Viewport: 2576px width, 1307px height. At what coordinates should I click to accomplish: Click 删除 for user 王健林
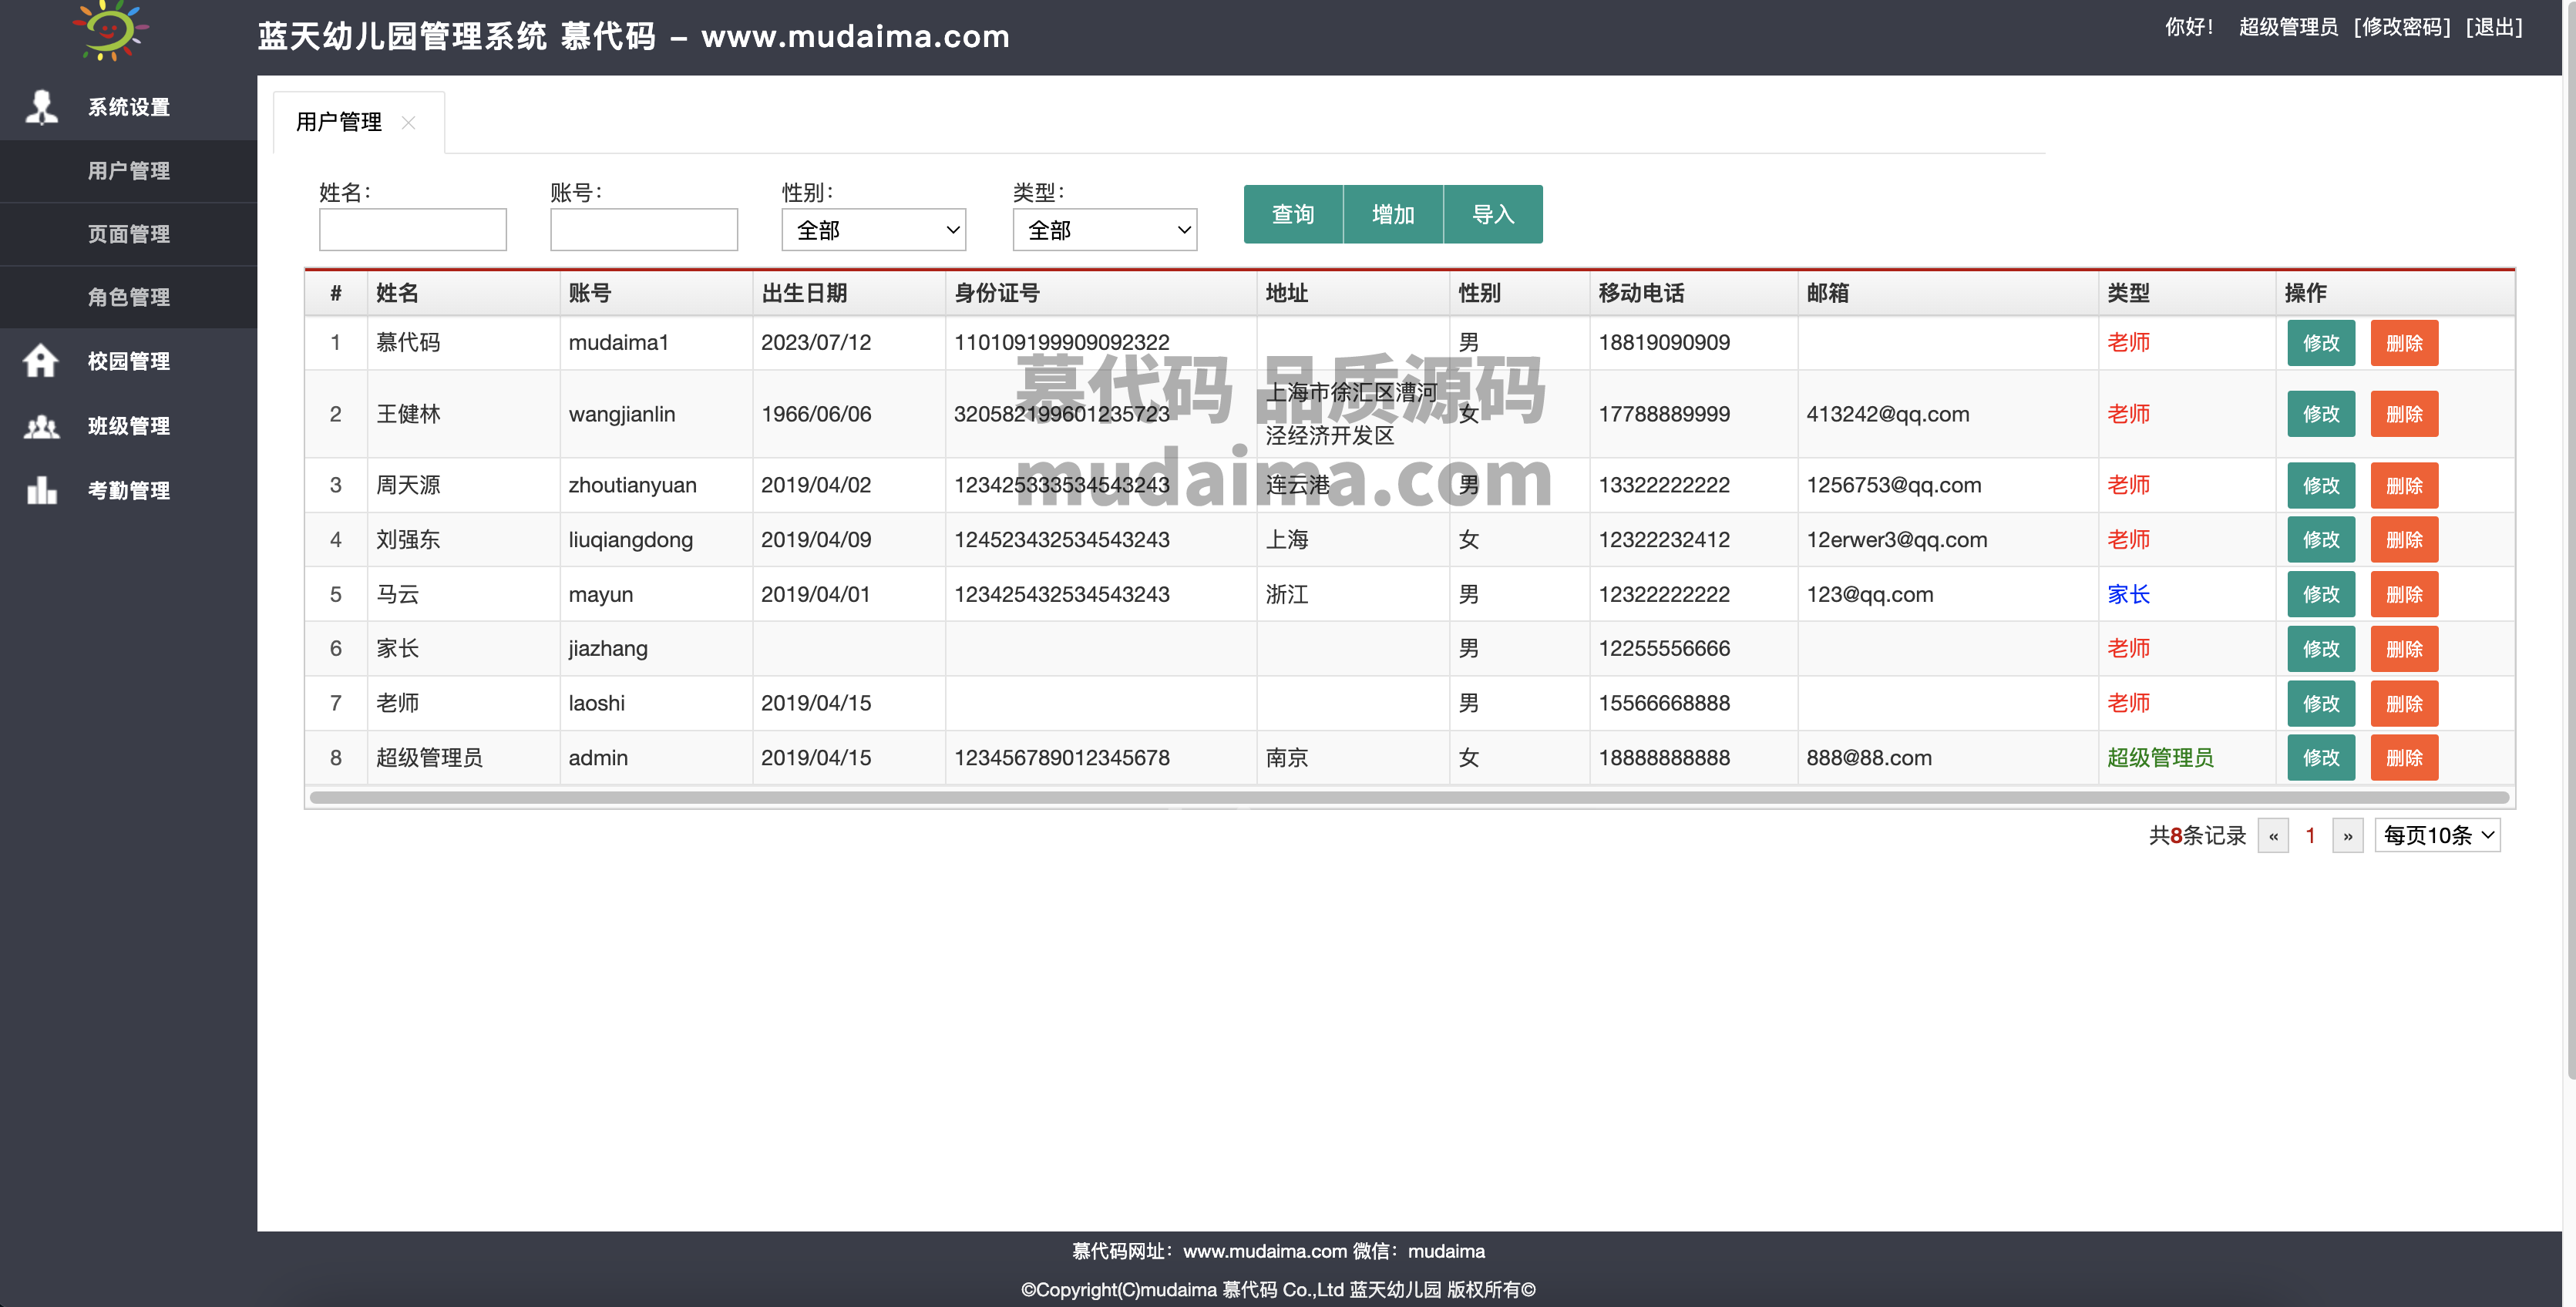coord(2404,414)
